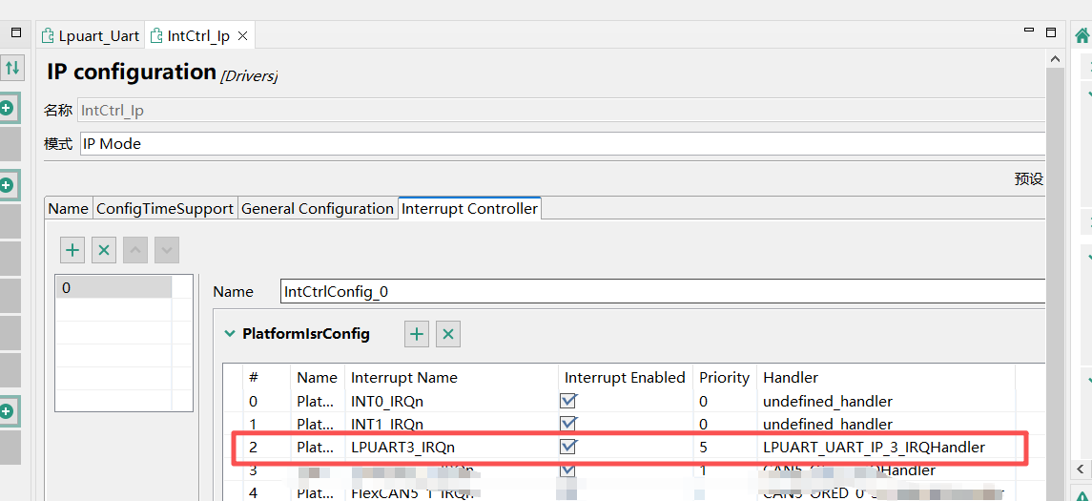Viewport: 1092px width, 501px height.
Task: Select config list item 0
Action: coord(113,287)
